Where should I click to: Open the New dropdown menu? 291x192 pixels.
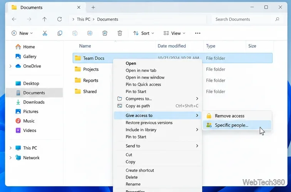coord(22,33)
